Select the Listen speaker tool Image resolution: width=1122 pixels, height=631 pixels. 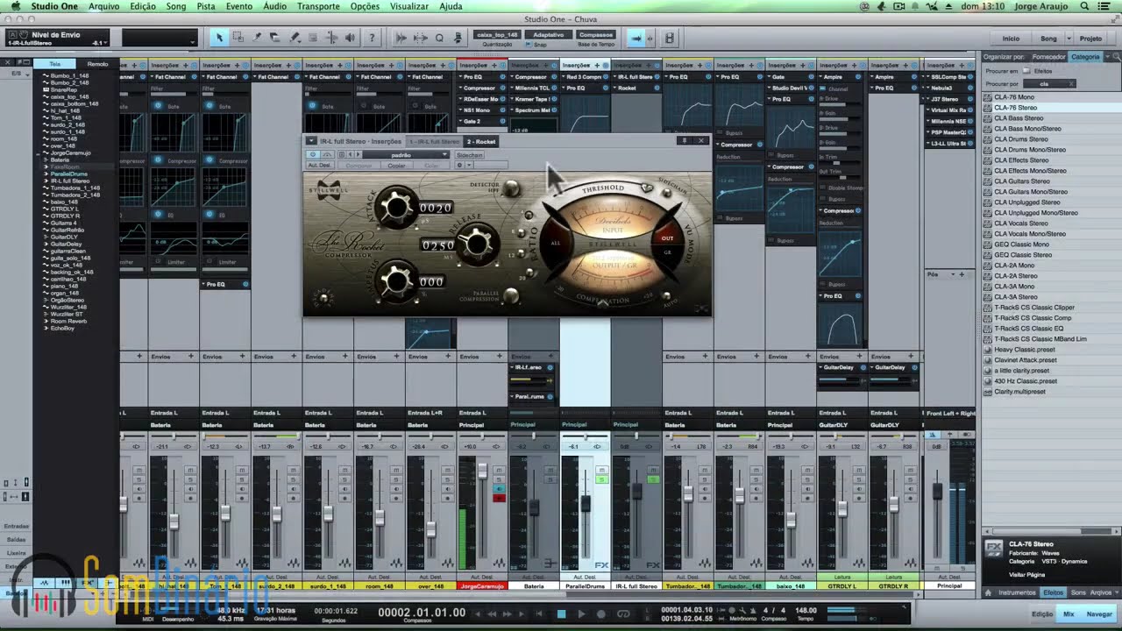pyautogui.click(x=351, y=38)
